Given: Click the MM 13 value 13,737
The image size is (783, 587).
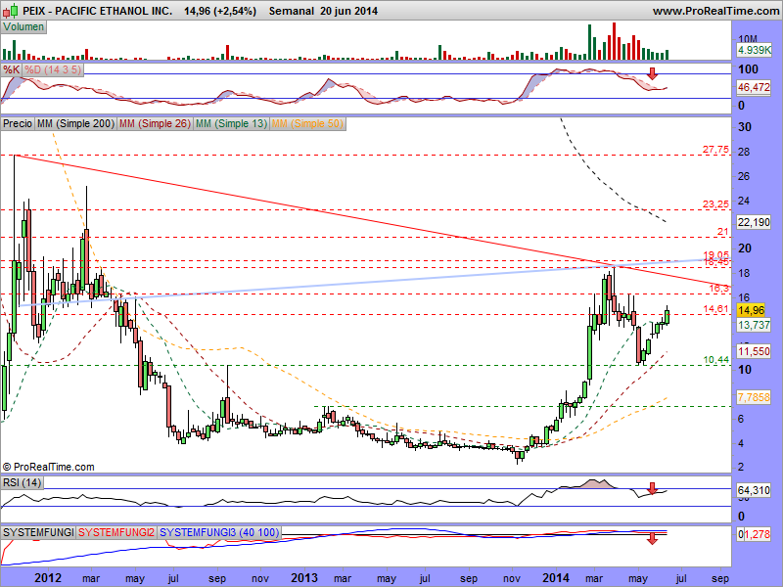Looking at the screenshot, I should tap(754, 325).
